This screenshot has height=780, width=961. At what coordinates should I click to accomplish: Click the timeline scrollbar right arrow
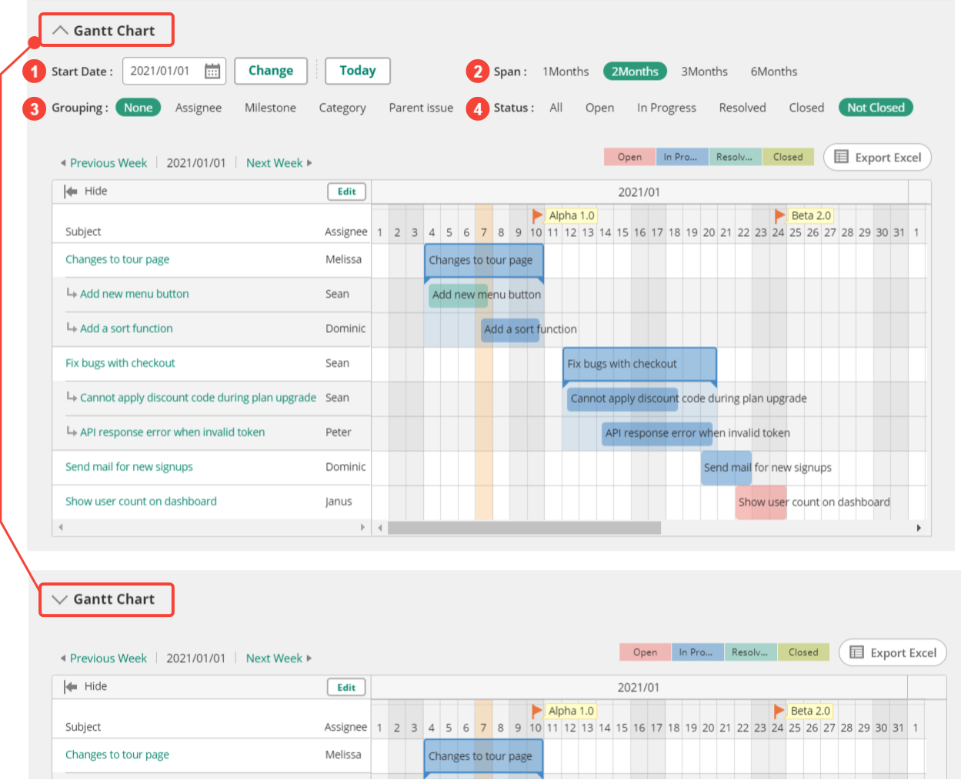919,528
